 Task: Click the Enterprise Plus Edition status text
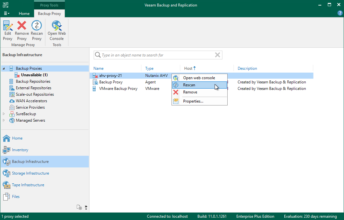(x=255, y=216)
